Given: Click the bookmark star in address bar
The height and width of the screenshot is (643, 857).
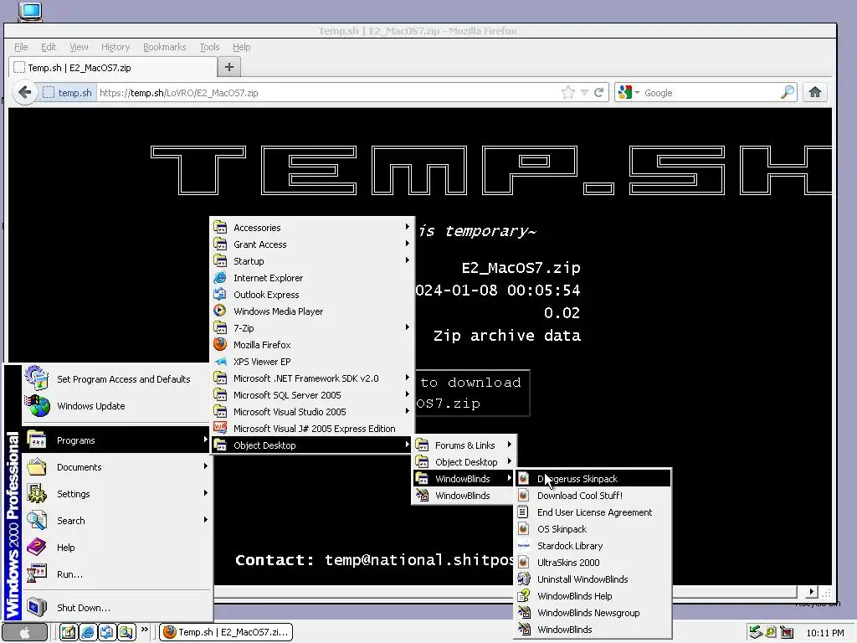Looking at the screenshot, I should point(568,92).
